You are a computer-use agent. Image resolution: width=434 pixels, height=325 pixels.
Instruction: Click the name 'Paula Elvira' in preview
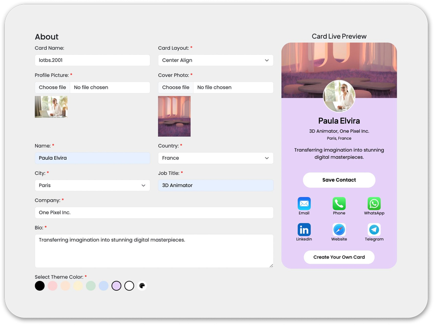pyautogui.click(x=339, y=121)
